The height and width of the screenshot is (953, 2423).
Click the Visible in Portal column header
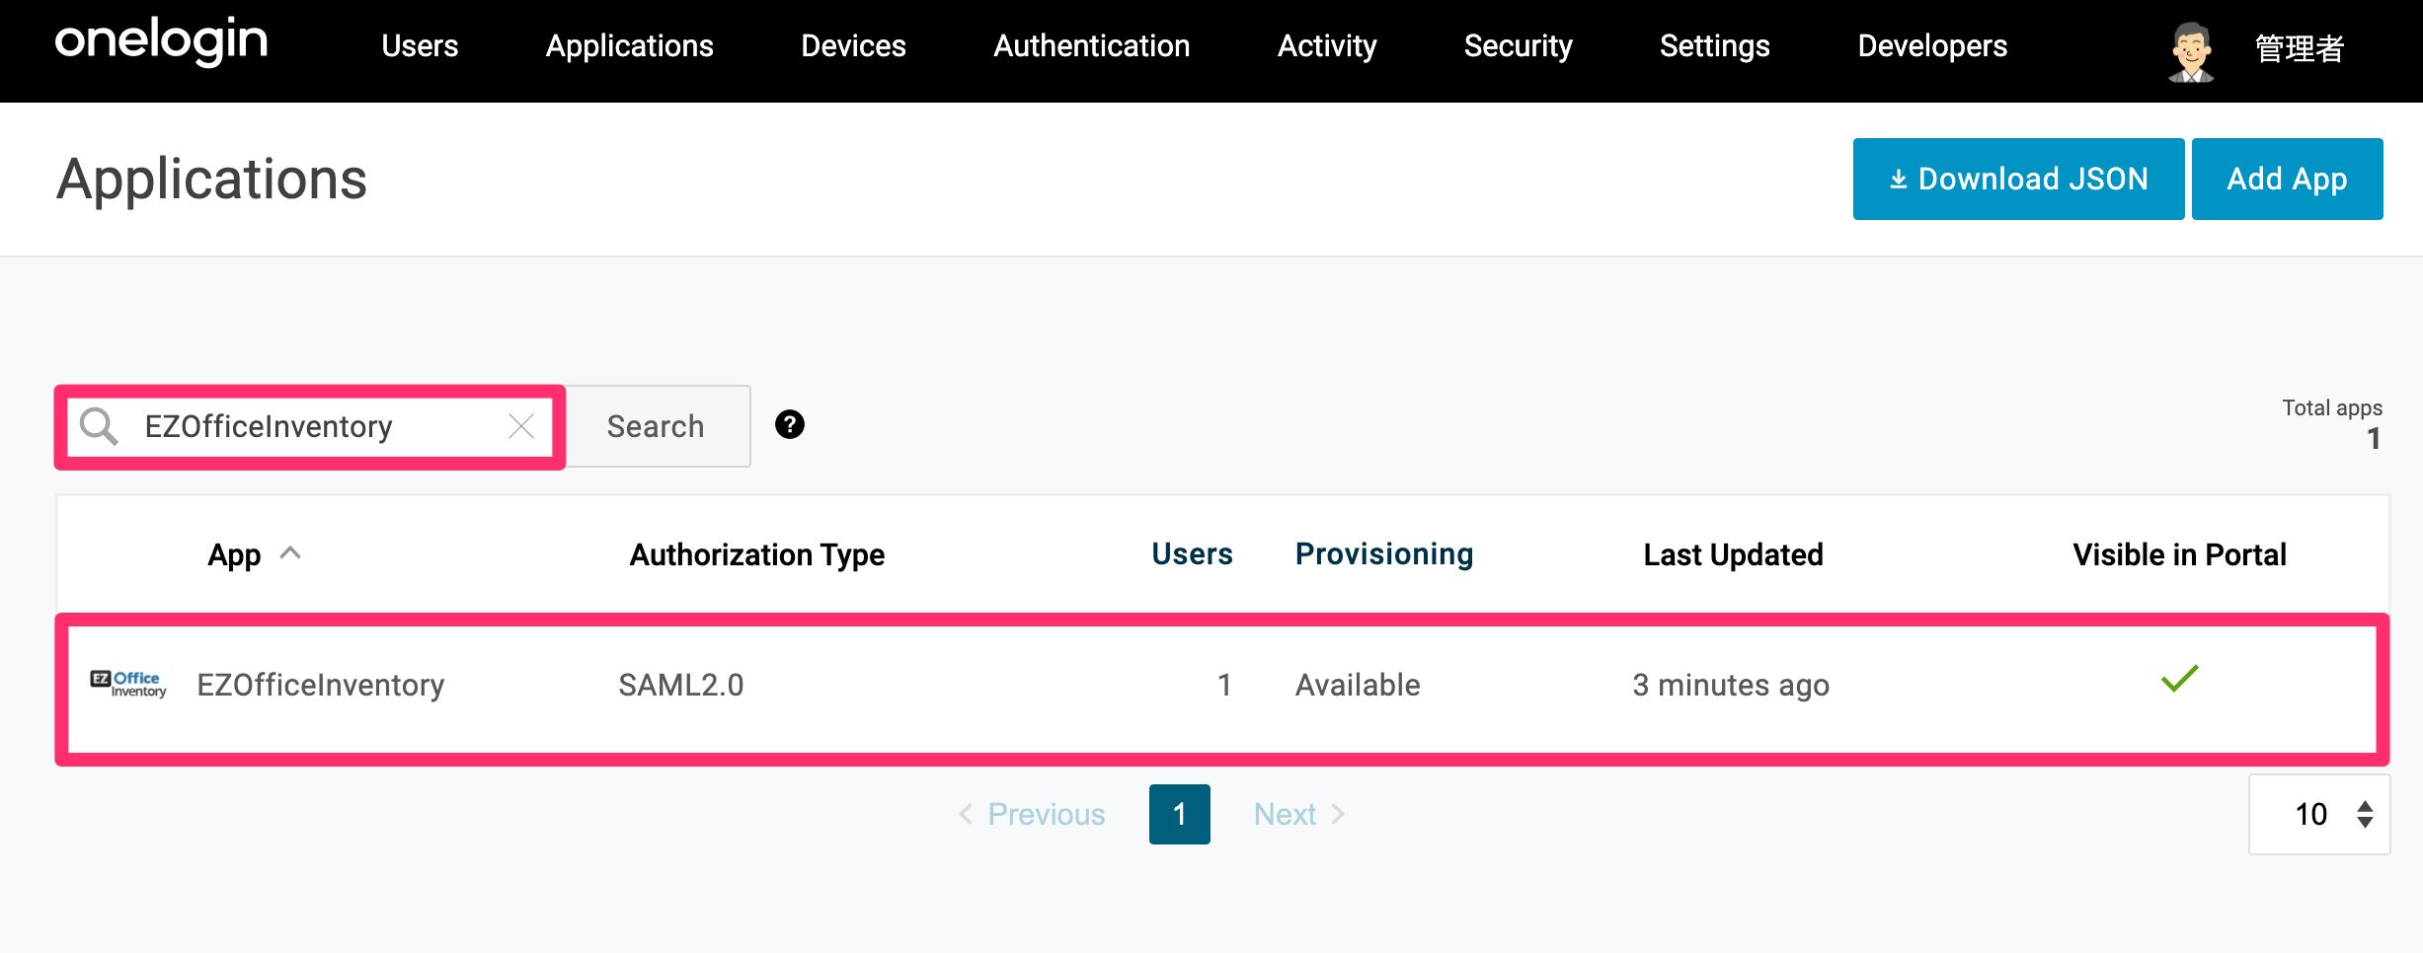pyautogui.click(x=2179, y=554)
